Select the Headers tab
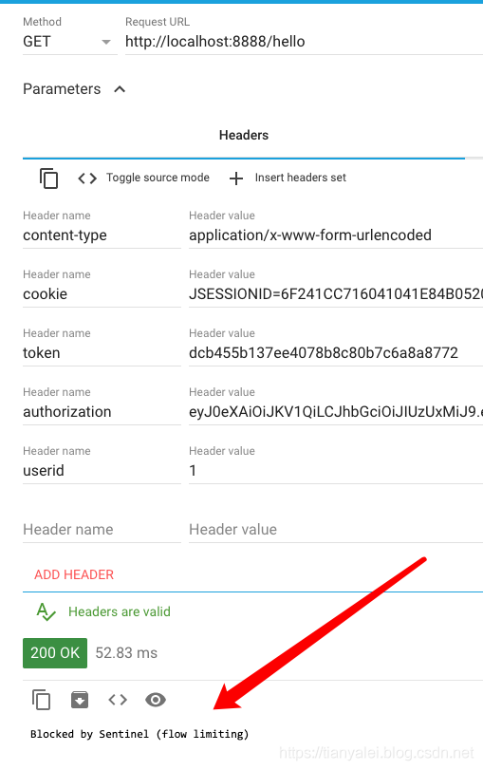483x770 pixels. pyautogui.click(x=244, y=135)
